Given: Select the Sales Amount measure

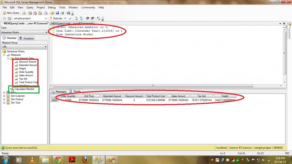Looking at the screenshot, I should click(x=26, y=76).
